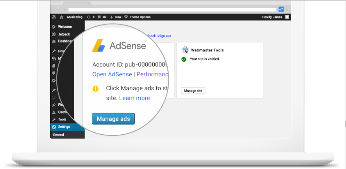This screenshot has height=169, width=346.
Task: Click the Posts pushpin icon in the sidebar
Action: tap(54, 51)
